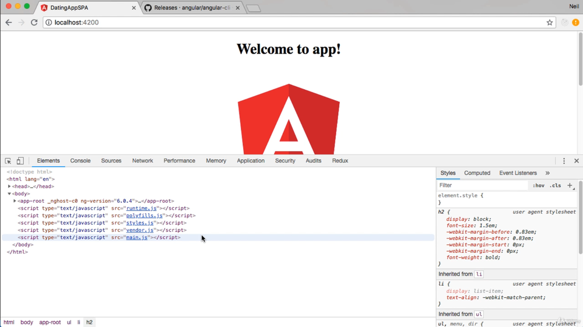
Task: Open site info icon in address bar
Action: pos(49,22)
